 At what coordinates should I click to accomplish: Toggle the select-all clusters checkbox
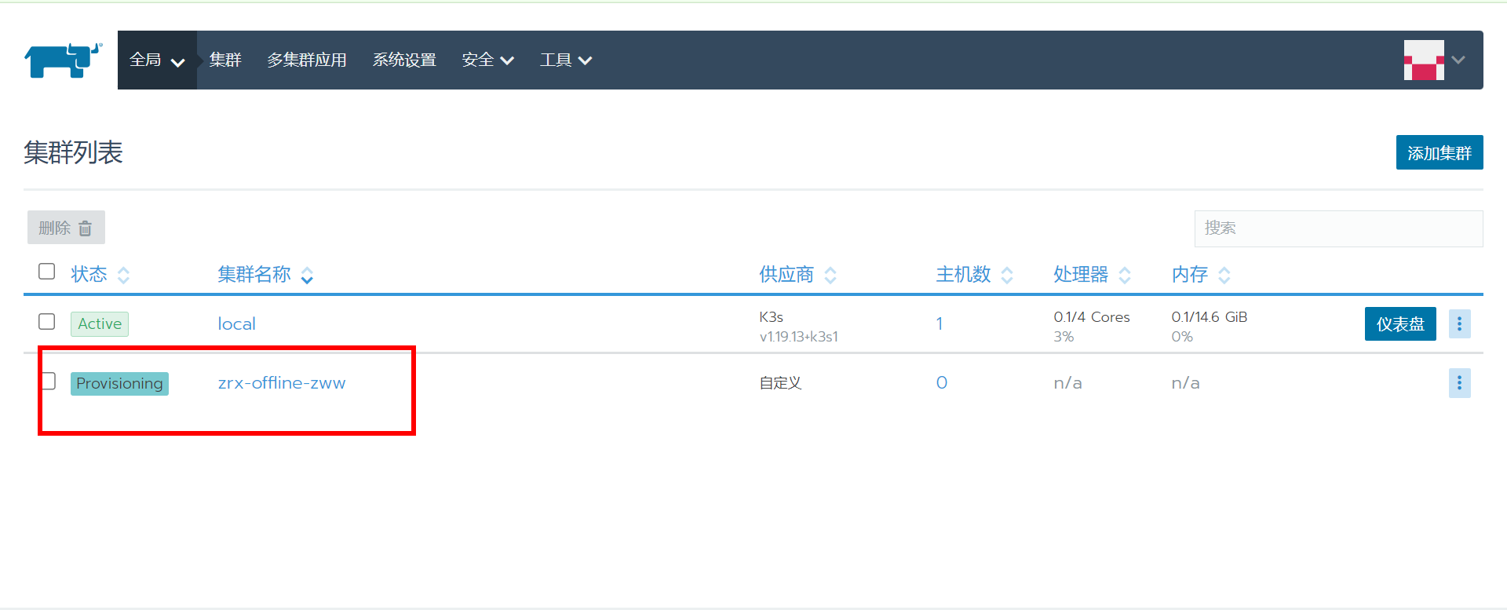47,272
